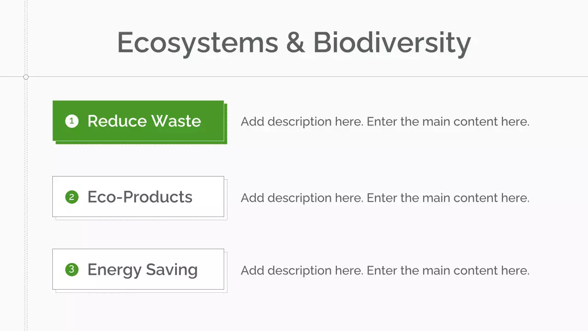Viewport: 588px width, 331px height.
Task: Click the small circle handle on the guide line
Action: [x=26, y=77]
